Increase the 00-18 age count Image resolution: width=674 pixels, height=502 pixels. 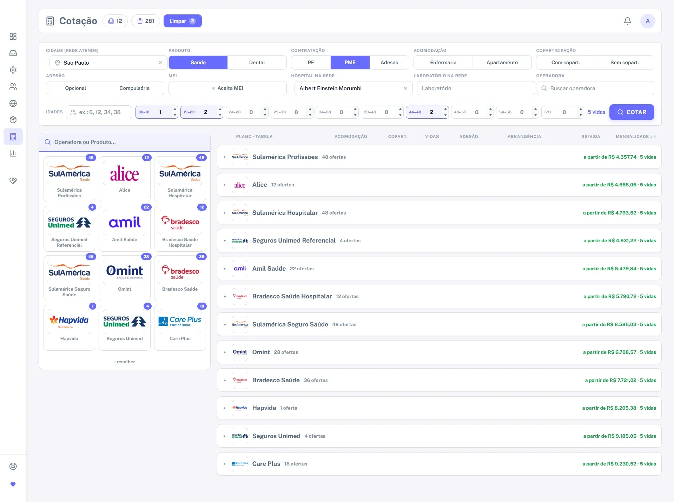pyautogui.click(x=175, y=109)
